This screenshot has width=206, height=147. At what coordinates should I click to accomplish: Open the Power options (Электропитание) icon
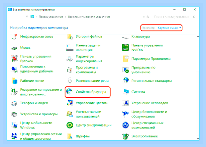pyautogui.click(x=126, y=136)
